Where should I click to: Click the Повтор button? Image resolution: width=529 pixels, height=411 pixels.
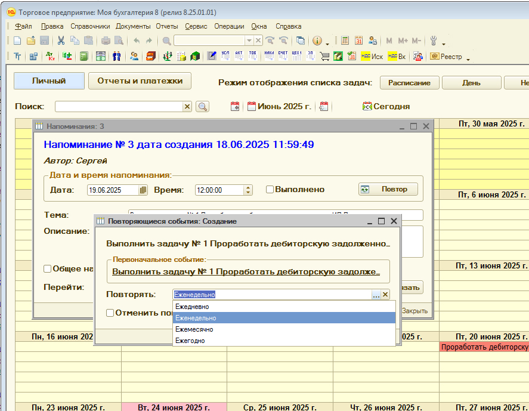[x=388, y=189]
